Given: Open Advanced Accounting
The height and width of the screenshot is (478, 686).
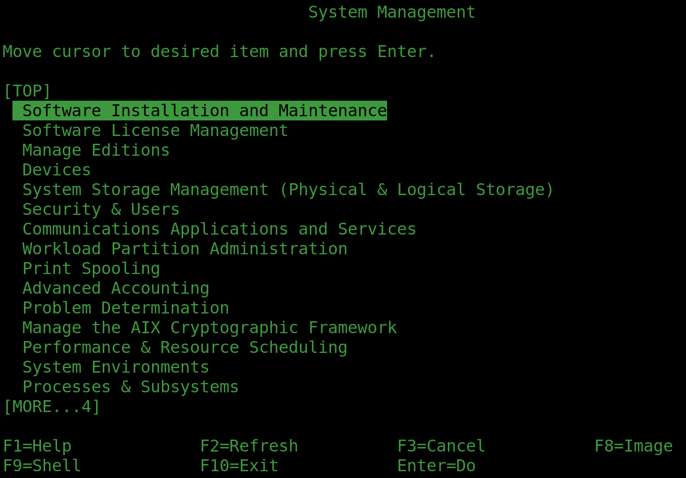Looking at the screenshot, I should (x=115, y=288).
